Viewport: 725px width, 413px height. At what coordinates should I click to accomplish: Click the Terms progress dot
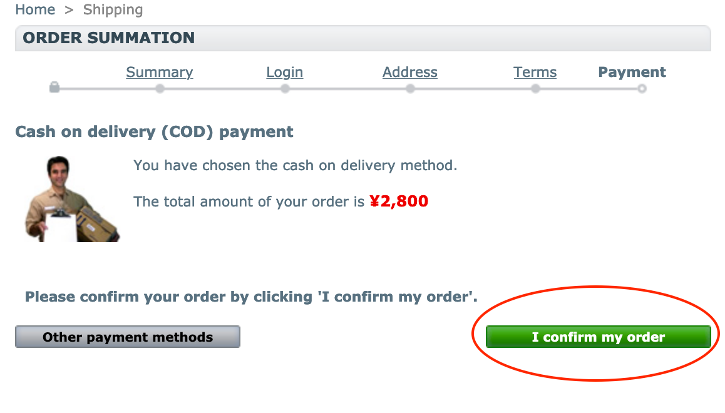535,89
